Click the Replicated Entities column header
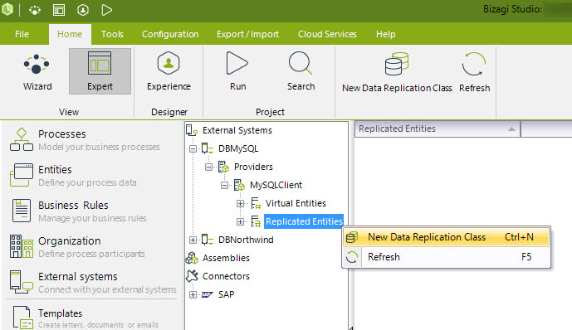572x330 pixels. (437, 129)
